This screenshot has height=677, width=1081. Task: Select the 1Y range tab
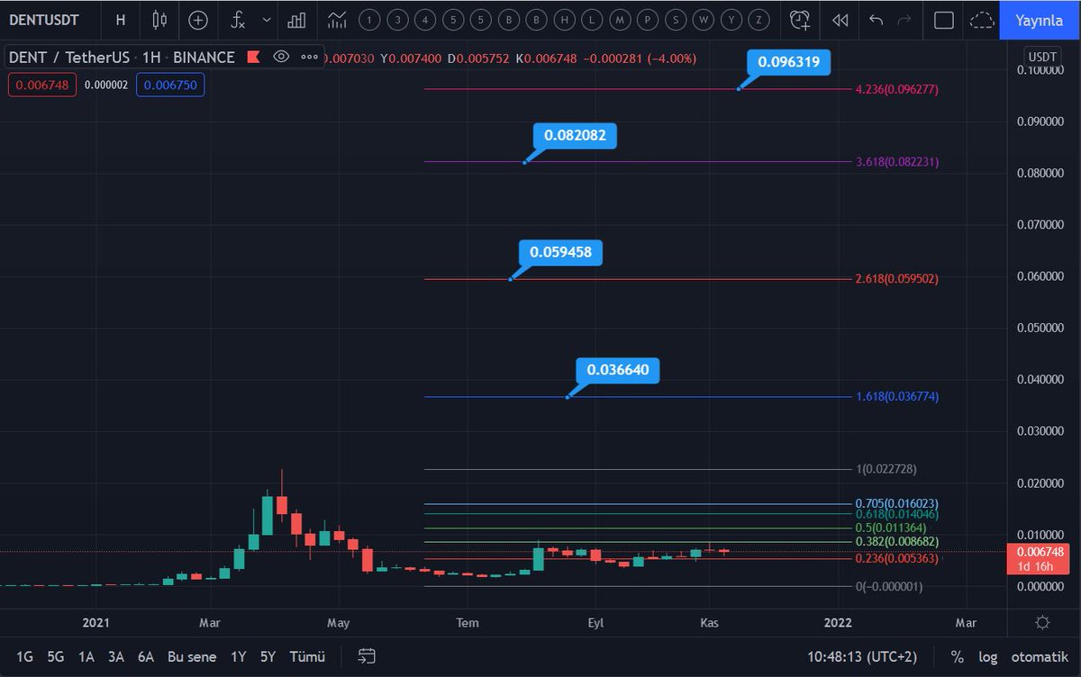pyautogui.click(x=238, y=657)
